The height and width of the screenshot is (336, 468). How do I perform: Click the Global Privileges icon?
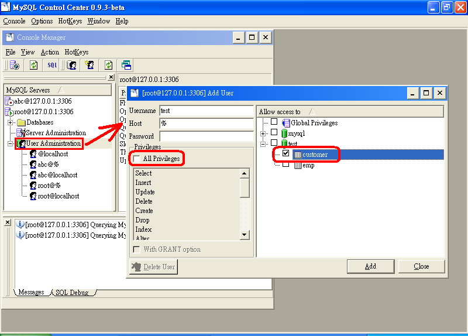click(x=286, y=123)
